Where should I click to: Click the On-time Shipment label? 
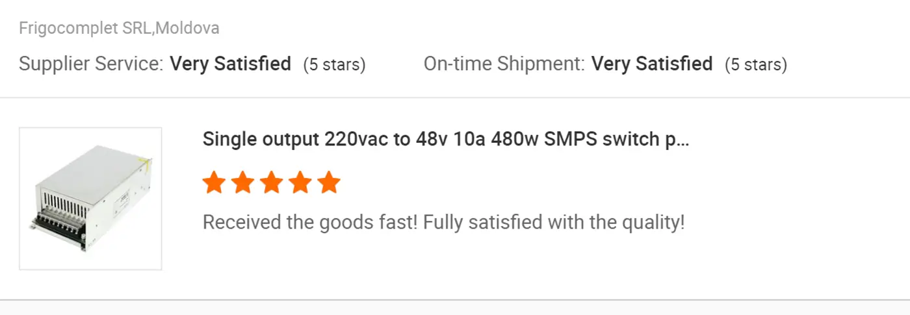click(x=504, y=64)
